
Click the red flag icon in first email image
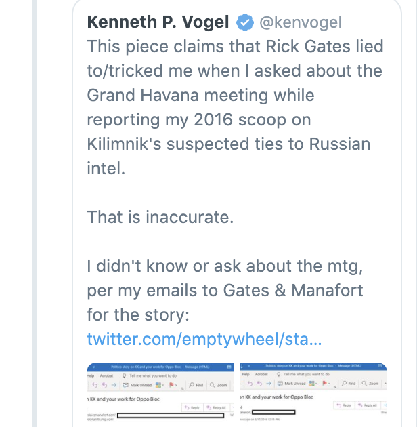coord(171,385)
